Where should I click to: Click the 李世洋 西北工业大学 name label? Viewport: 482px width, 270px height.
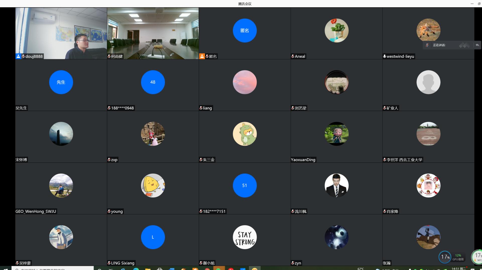tap(404, 160)
